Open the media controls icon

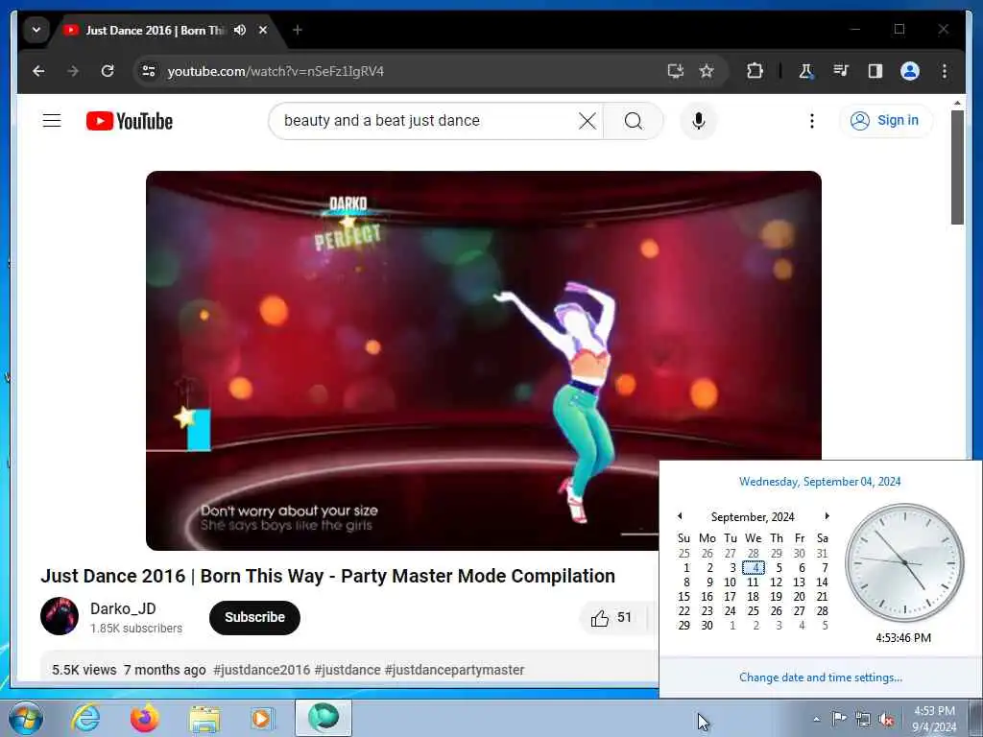click(841, 71)
